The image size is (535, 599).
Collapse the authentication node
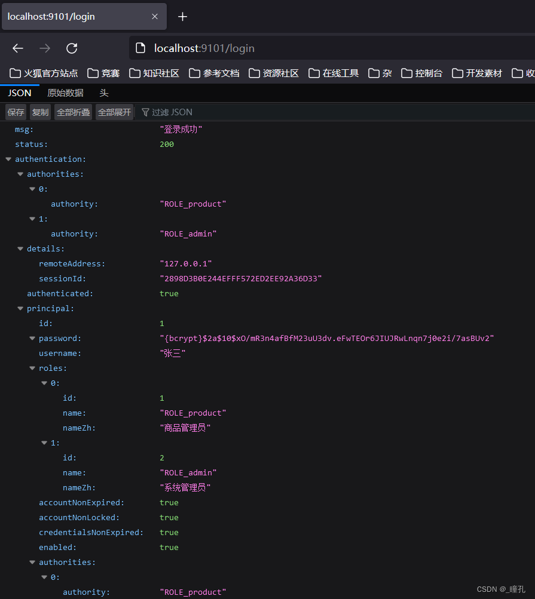click(x=8, y=159)
